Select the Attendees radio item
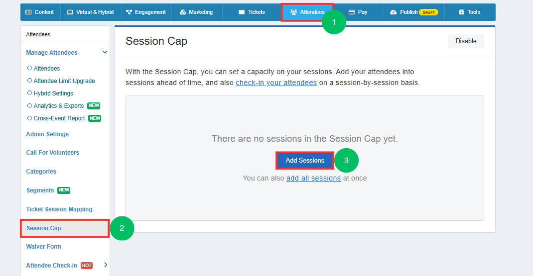 tap(29, 68)
